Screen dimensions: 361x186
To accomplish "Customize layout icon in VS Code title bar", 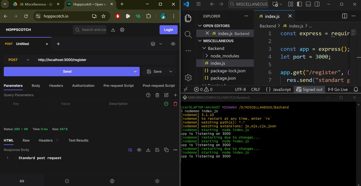I will click(x=291, y=4).
